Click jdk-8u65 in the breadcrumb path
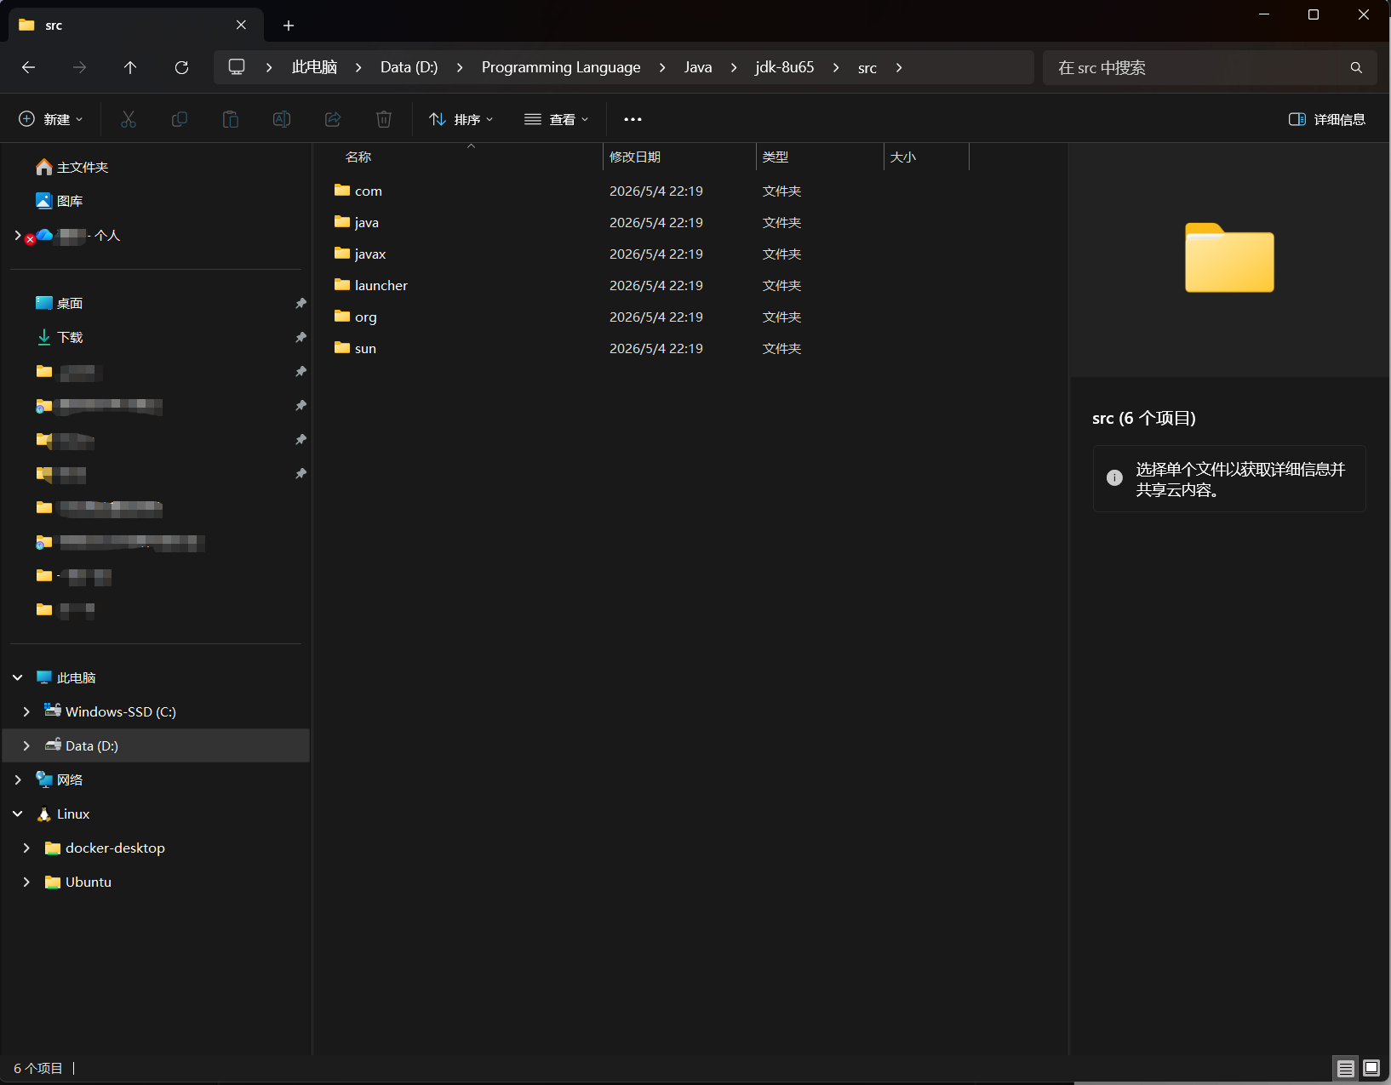Screen dimensions: 1391x1085 pos(784,67)
